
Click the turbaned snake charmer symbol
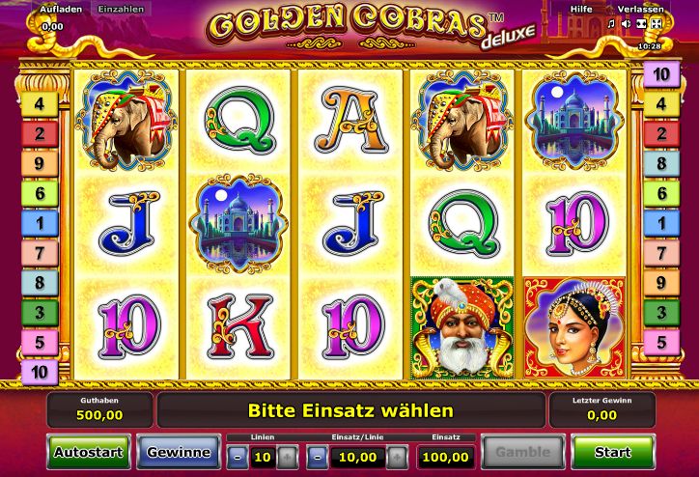pos(462,327)
